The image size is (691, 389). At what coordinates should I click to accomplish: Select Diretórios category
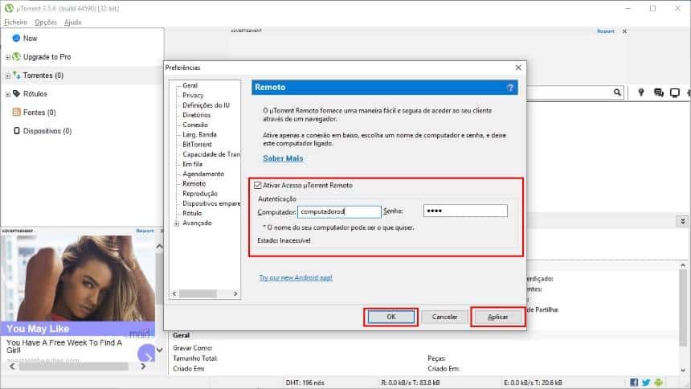197,115
